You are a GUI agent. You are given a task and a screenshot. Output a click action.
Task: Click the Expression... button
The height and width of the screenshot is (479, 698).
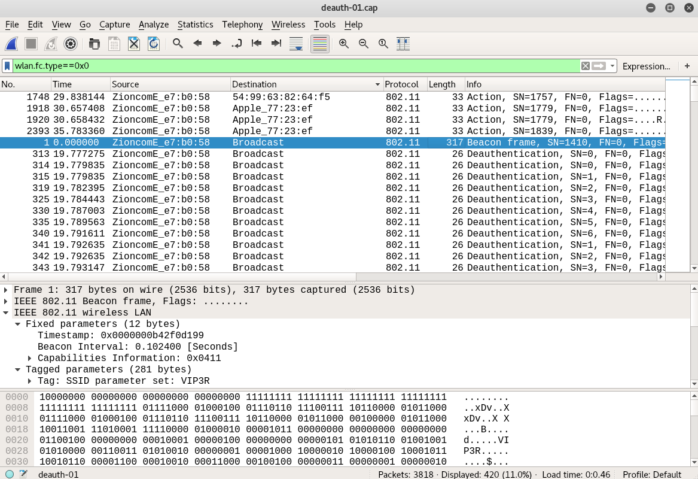point(646,66)
